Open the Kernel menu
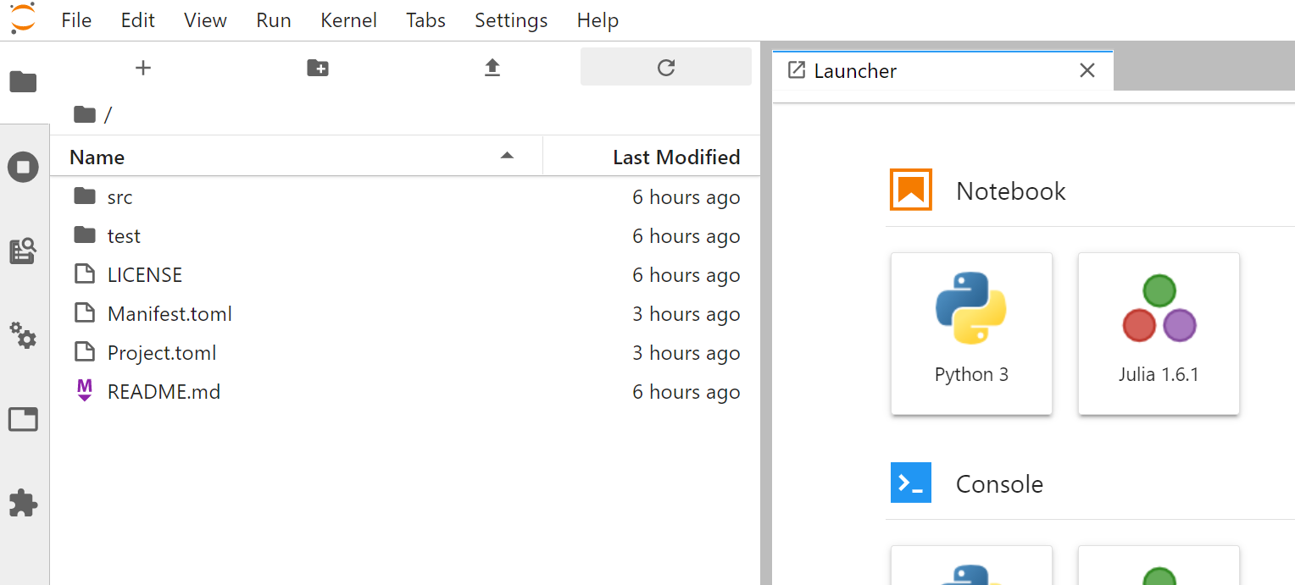 tap(348, 20)
